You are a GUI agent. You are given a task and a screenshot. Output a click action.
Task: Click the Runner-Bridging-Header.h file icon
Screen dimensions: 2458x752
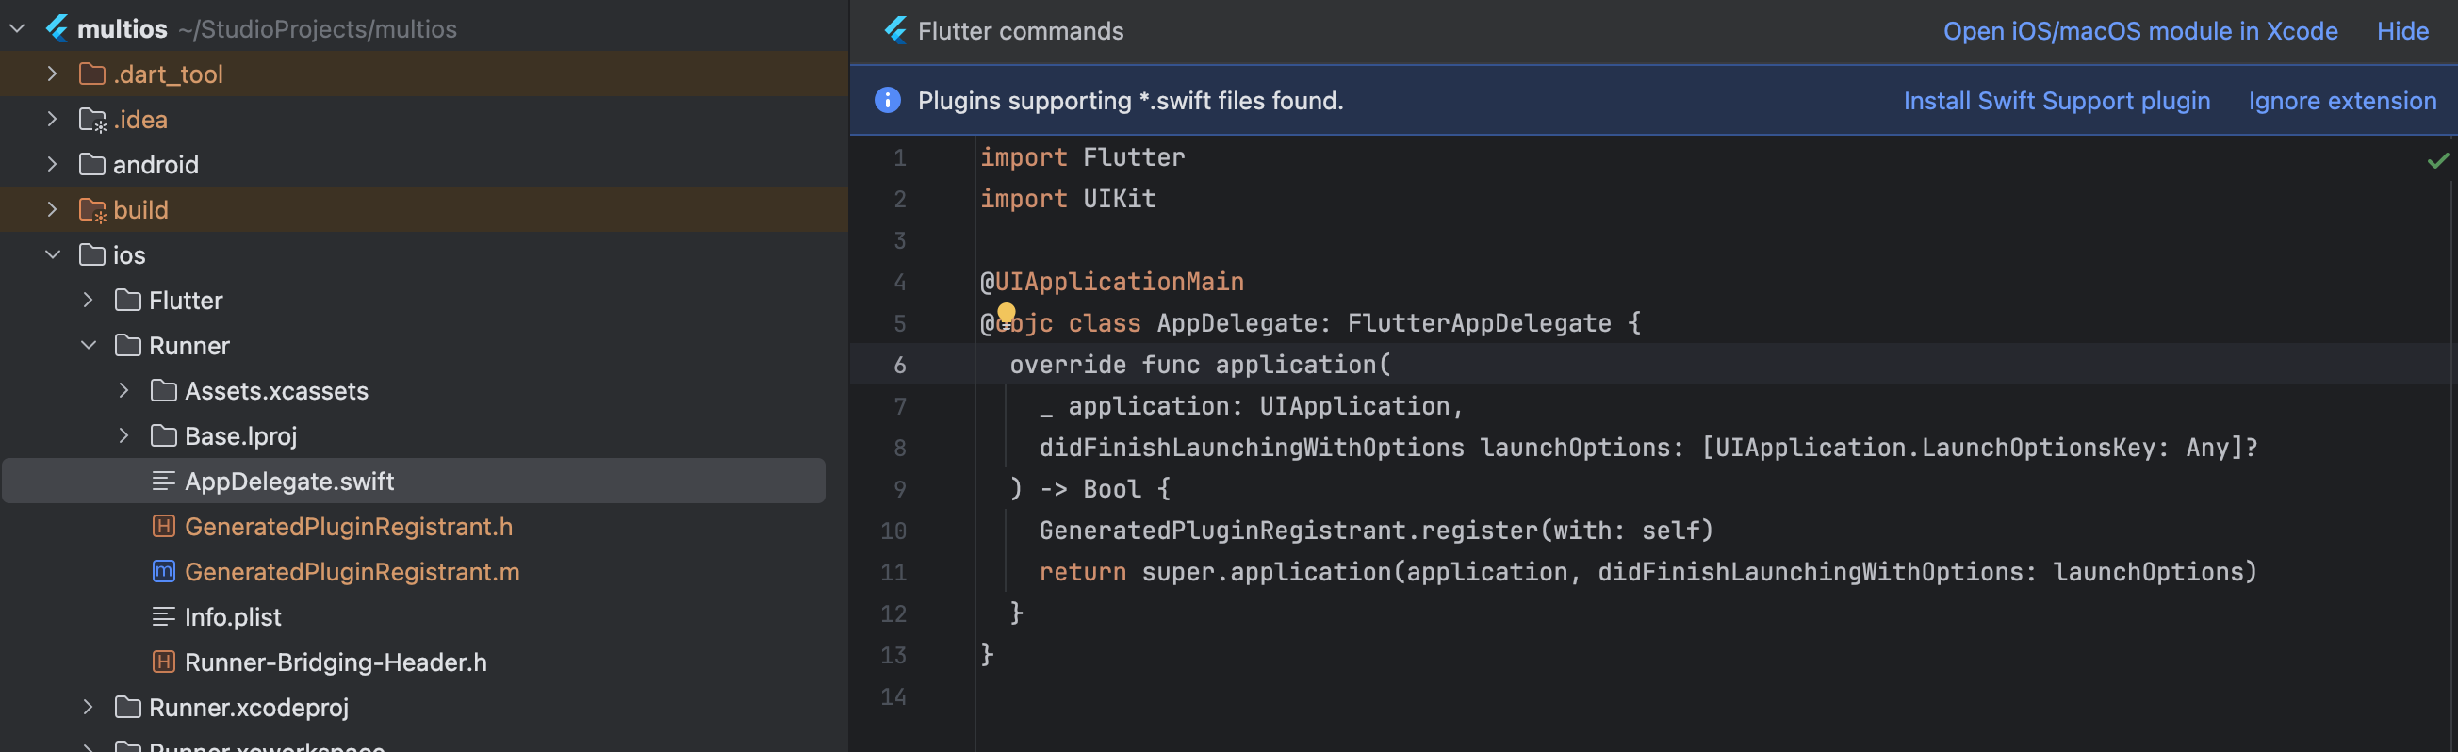(x=163, y=662)
